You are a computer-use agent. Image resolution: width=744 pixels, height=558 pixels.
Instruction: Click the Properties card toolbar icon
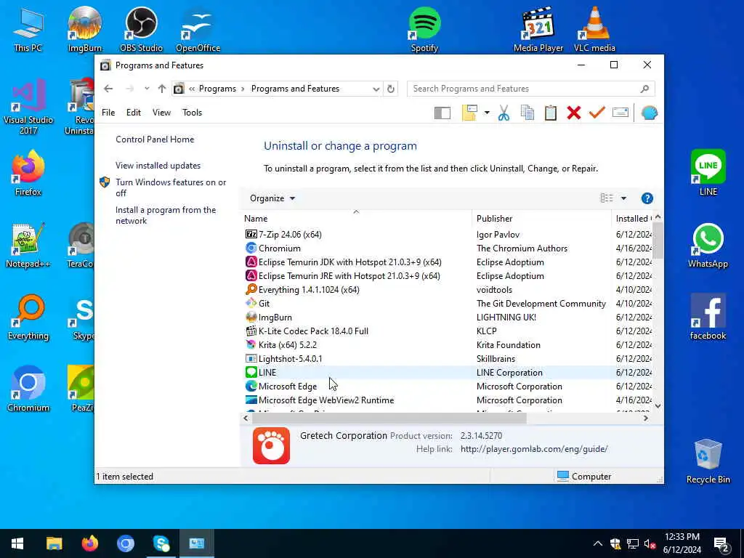[620, 113]
